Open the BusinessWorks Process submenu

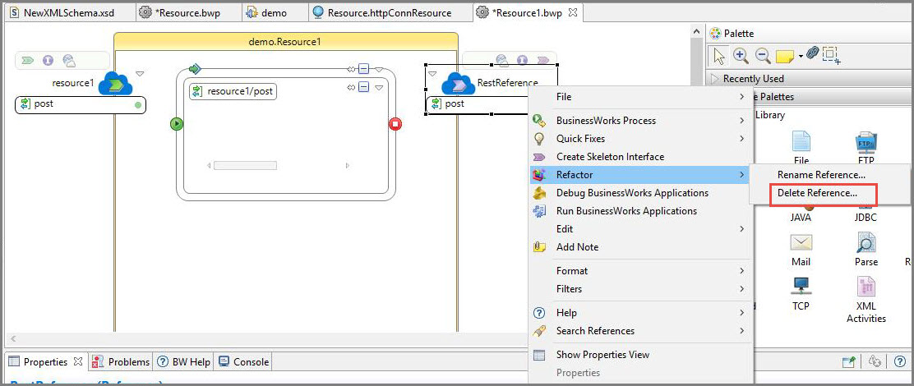click(640, 121)
